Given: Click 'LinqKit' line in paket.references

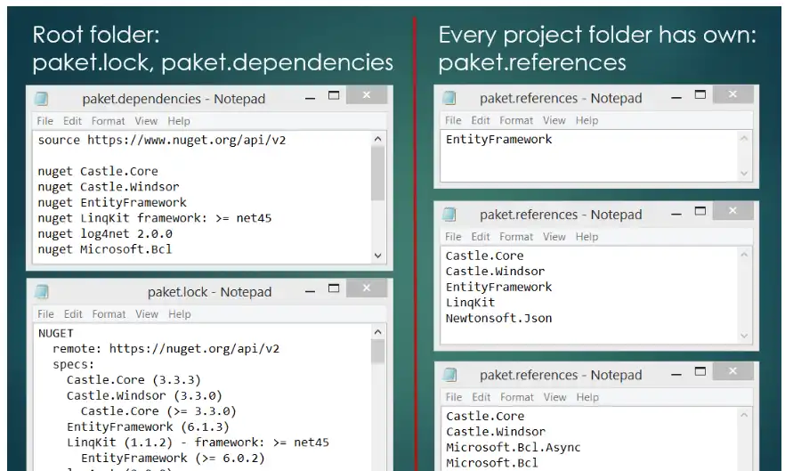Looking at the screenshot, I should point(470,303).
